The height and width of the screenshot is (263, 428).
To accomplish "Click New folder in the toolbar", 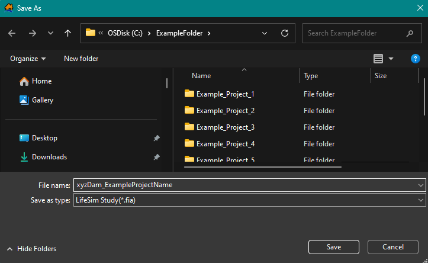I will tap(81, 59).
